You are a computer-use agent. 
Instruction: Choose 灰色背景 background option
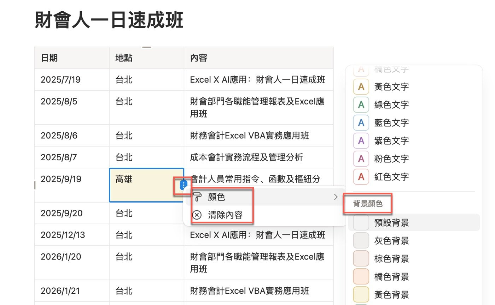[x=414, y=241]
